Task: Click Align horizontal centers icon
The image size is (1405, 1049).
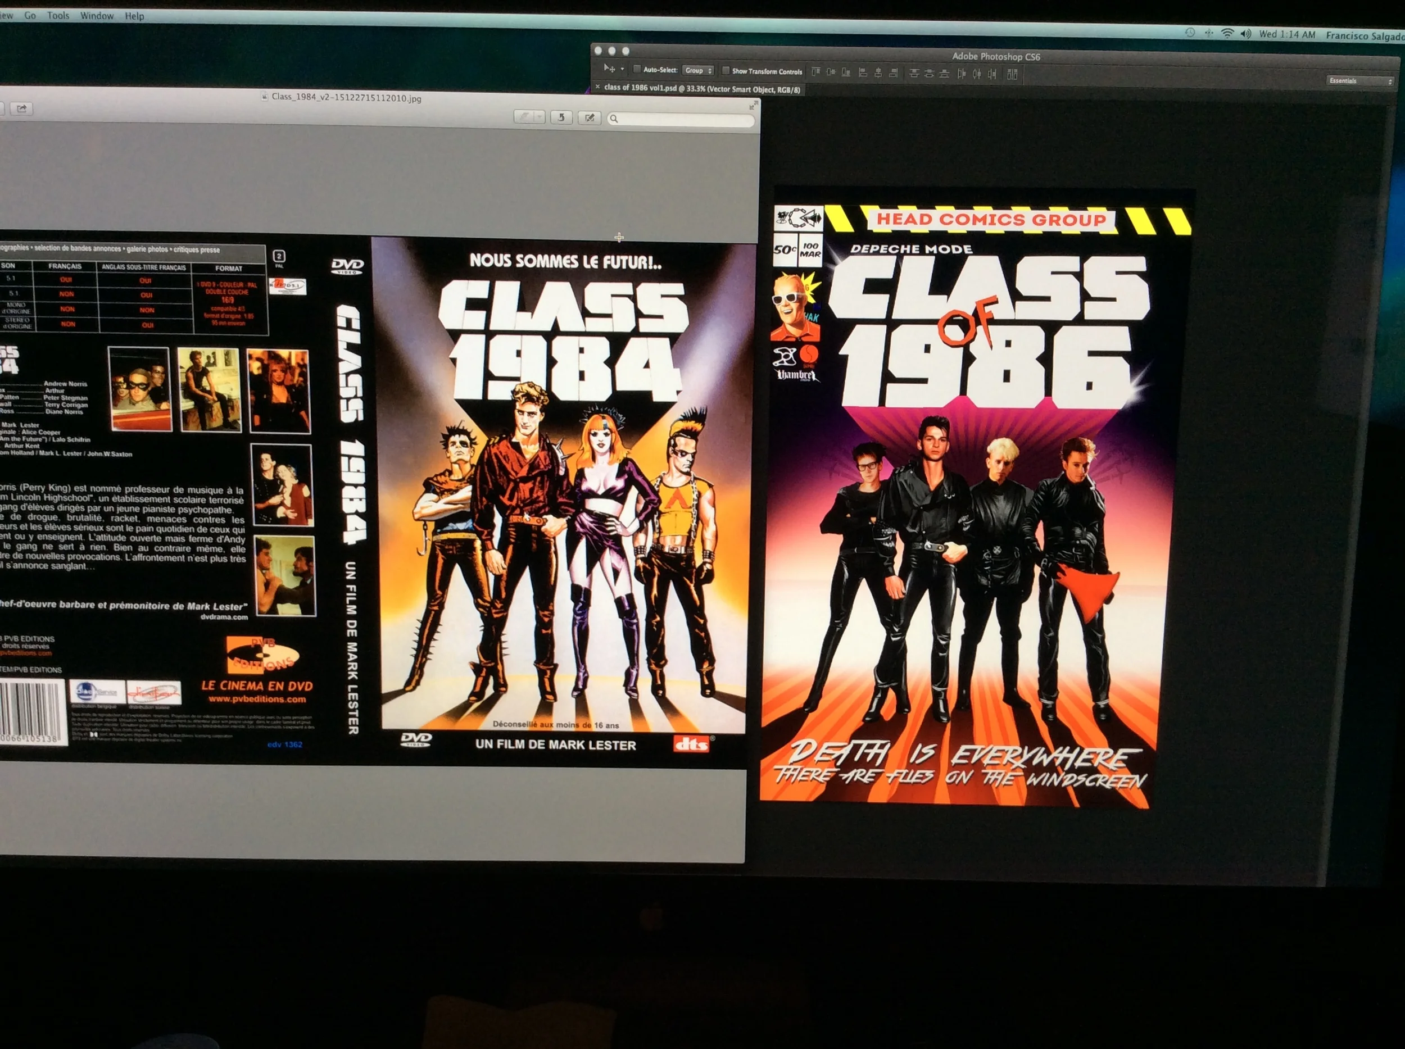Action: (x=878, y=73)
